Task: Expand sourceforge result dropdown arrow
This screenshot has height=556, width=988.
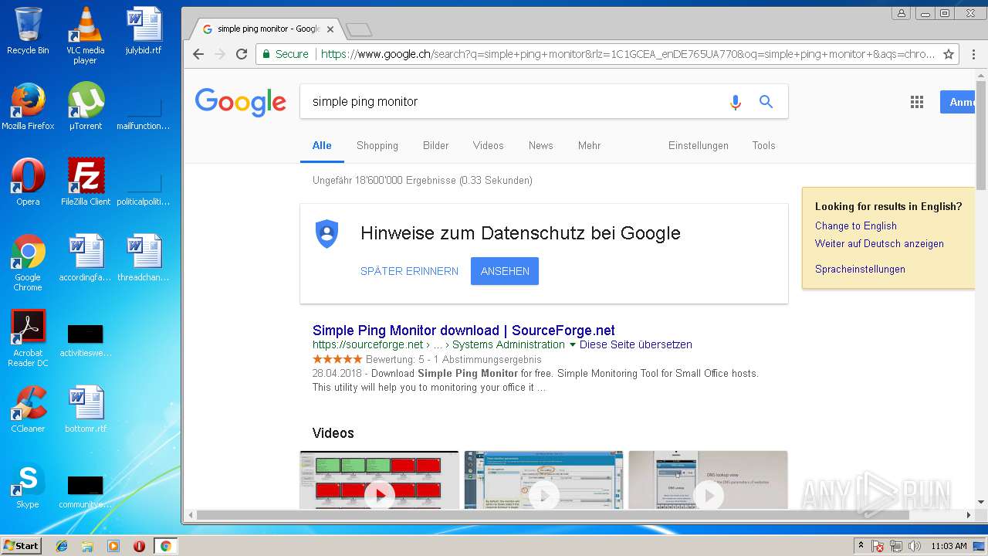Action: point(573,344)
